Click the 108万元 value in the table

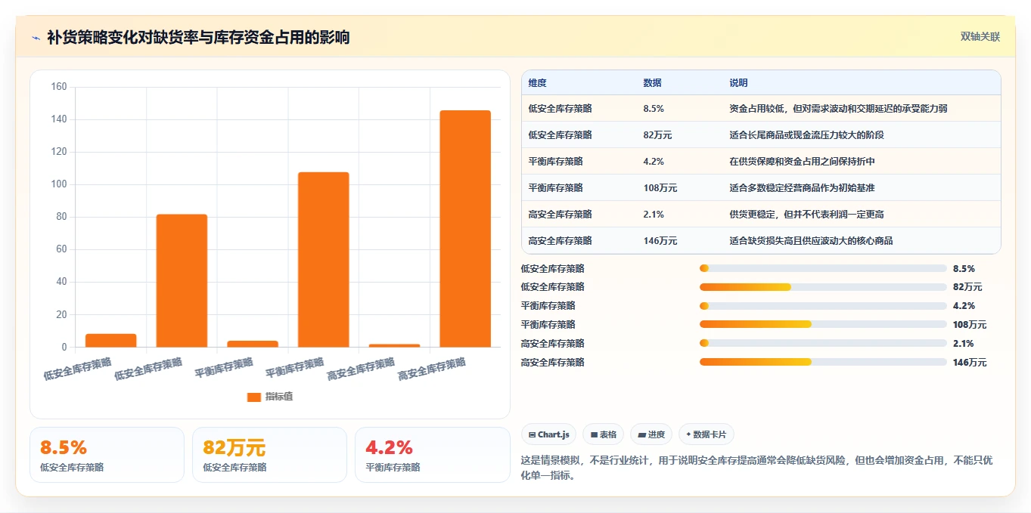tap(660, 188)
